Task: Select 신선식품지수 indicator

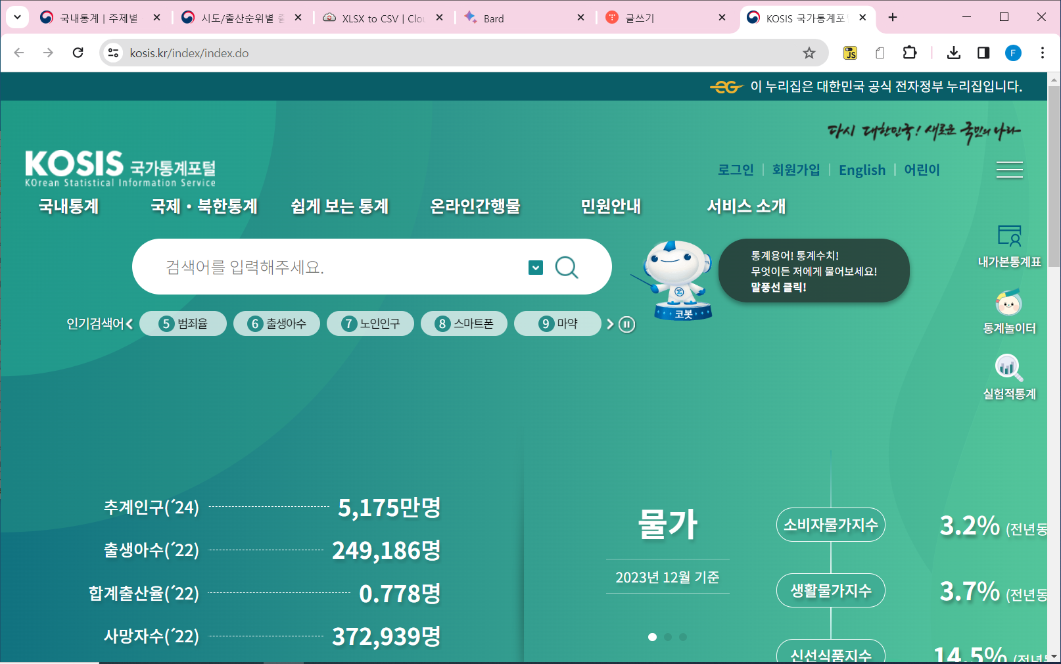Action: point(831,651)
